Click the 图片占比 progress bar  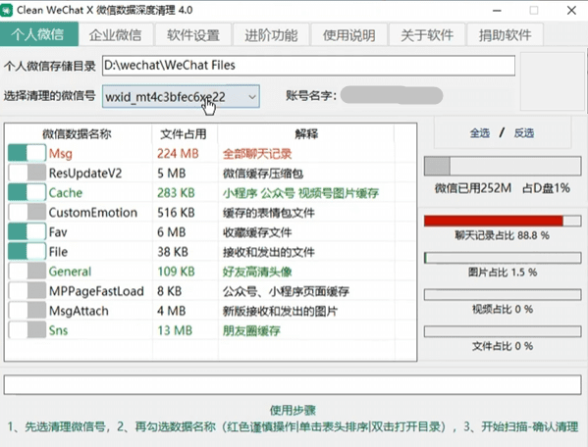click(503, 258)
